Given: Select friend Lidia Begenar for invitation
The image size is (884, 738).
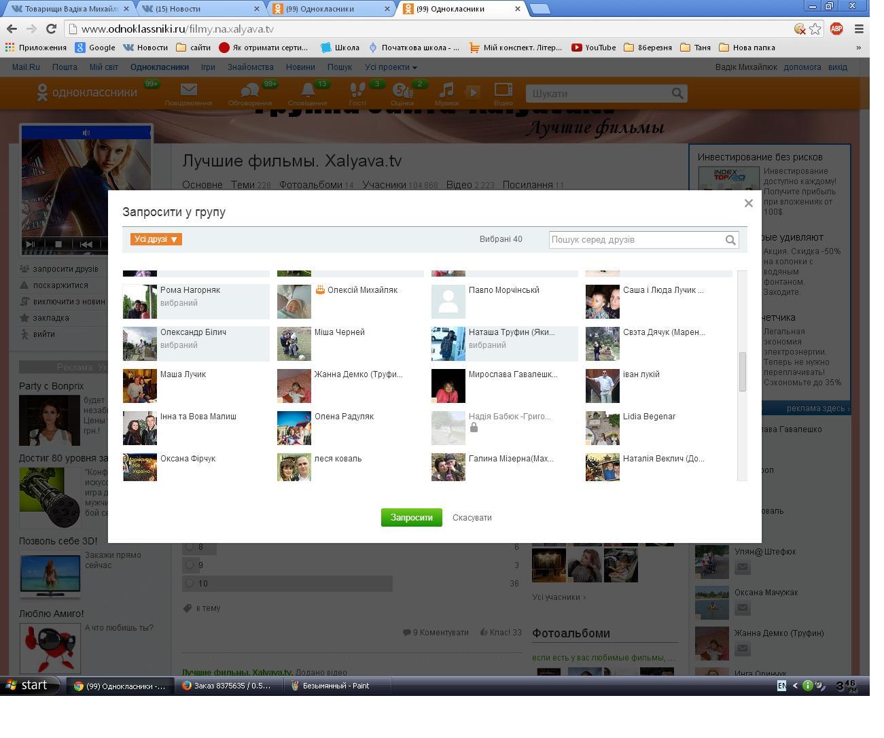Looking at the screenshot, I should click(659, 427).
